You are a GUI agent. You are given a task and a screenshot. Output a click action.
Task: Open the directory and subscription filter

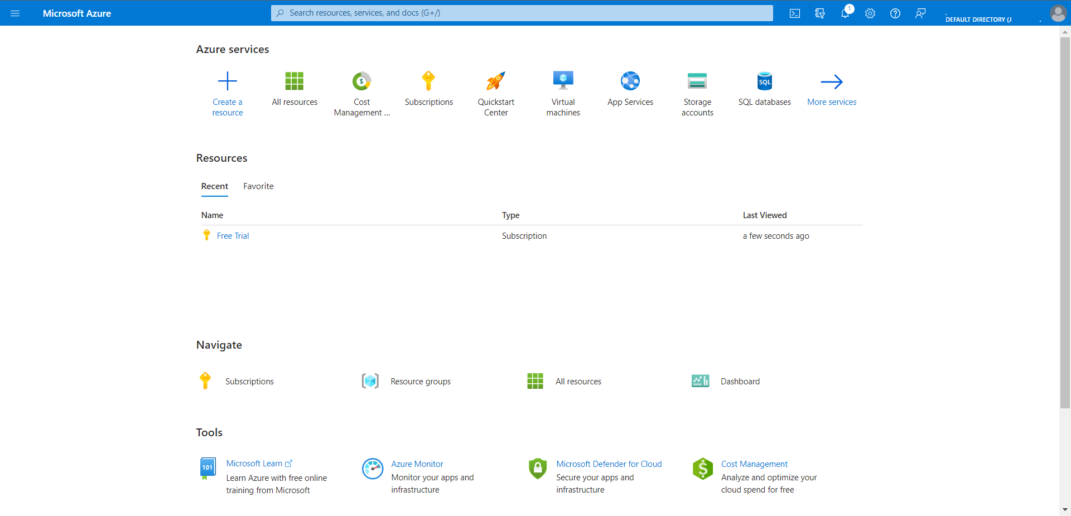(x=819, y=13)
